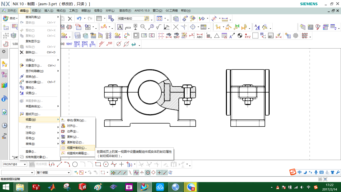Select 图纸页(H) in the Edit menu
341x192 pixels.
(x=39, y=114)
